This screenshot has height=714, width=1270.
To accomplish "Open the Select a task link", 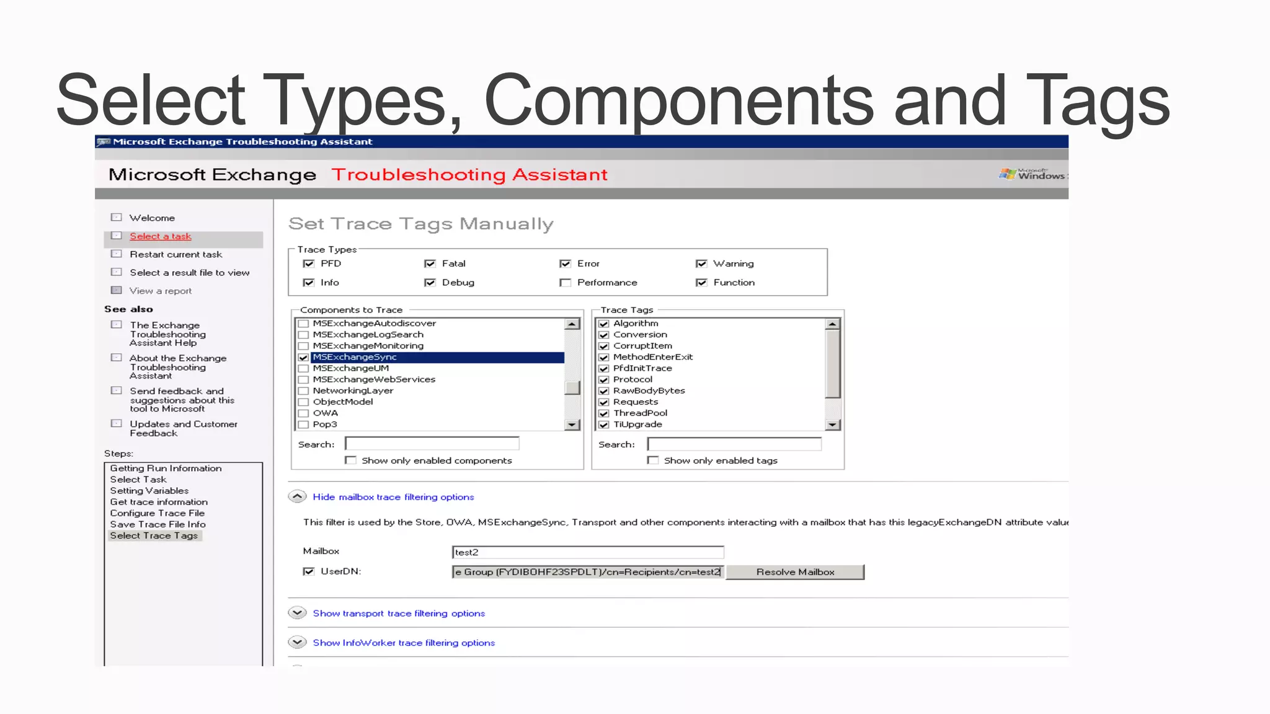I will pos(160,236).
